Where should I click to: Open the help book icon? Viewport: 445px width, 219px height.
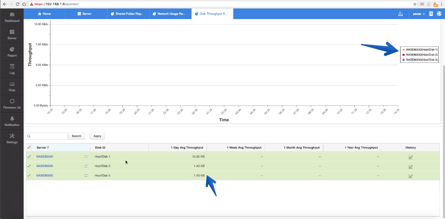click(431, 14)
